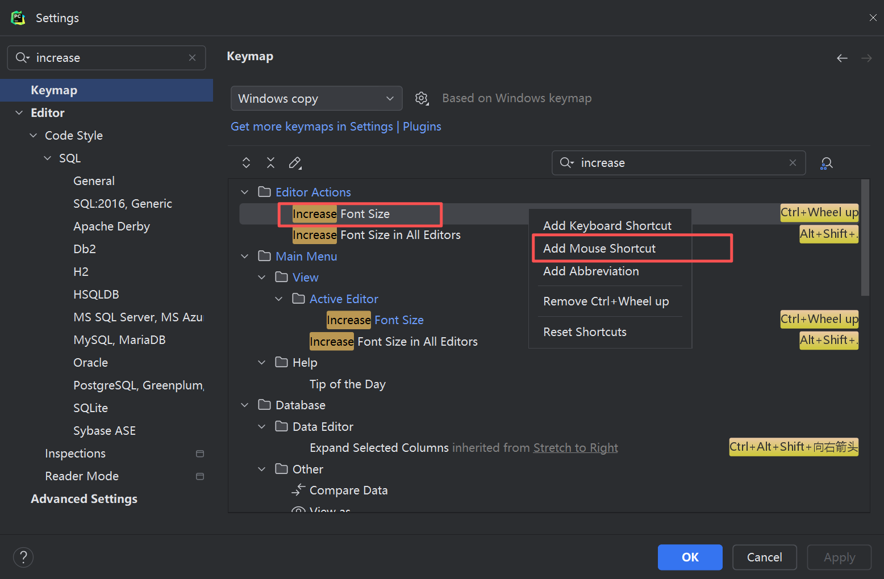
Task: Clear the left settings search field
Action: 192,58
